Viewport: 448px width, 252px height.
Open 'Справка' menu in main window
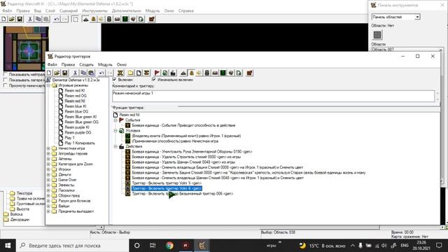(x=186, y=10)
